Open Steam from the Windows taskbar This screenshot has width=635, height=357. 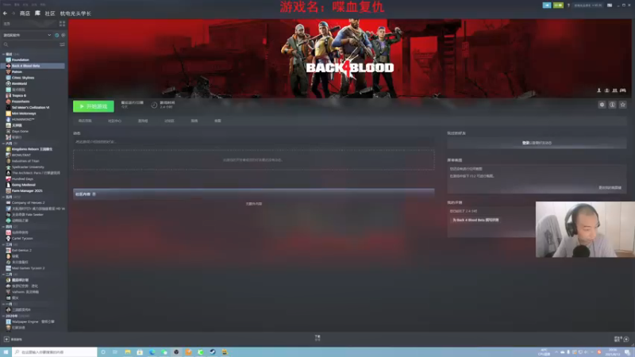(213, 352)
